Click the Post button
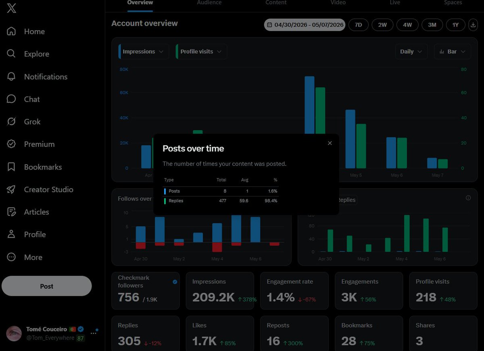The image size is (484, 351). point(47,286)
